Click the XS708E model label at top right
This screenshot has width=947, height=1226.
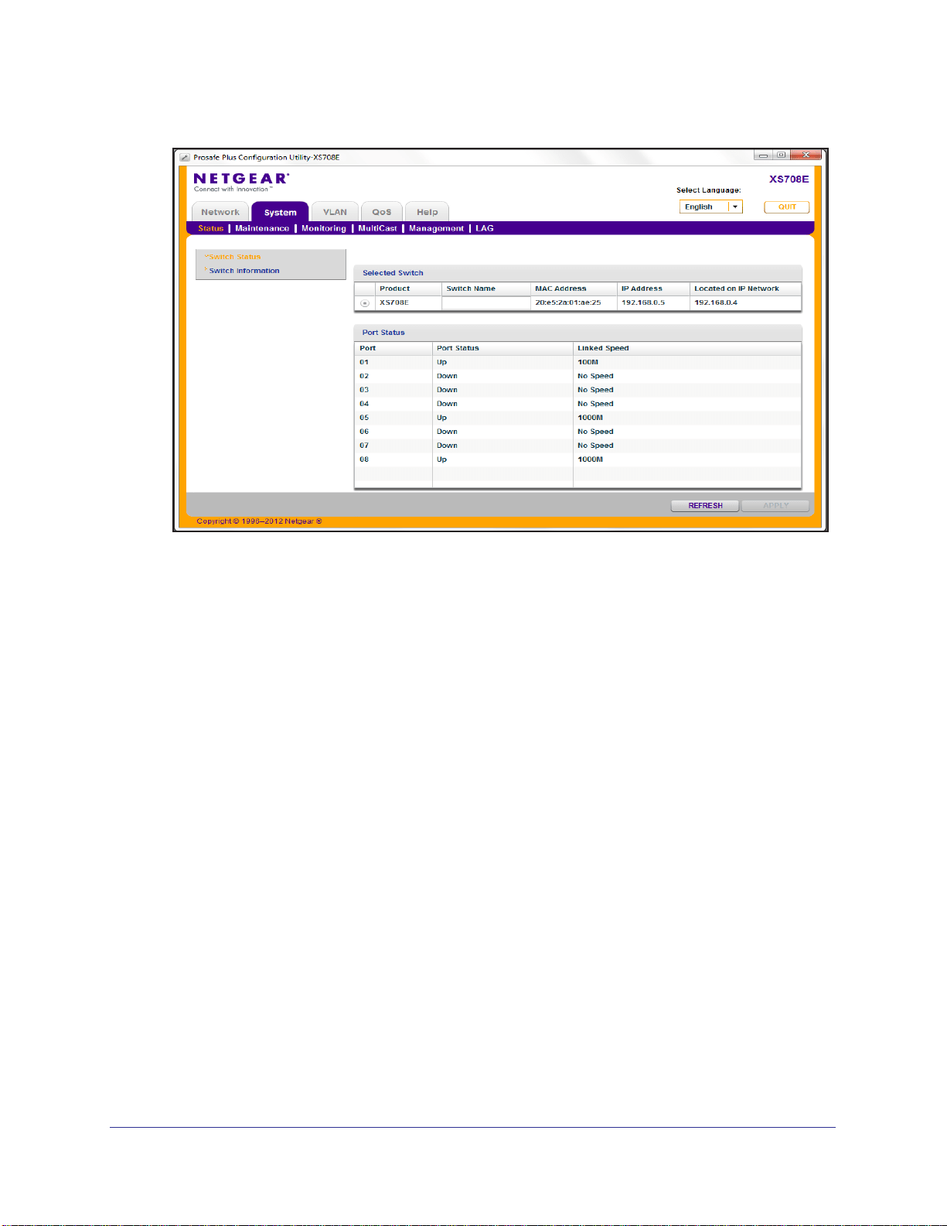[x=789, y=179]
